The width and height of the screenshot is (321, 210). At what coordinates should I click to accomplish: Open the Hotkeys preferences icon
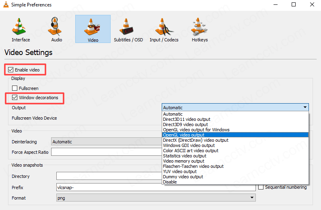tap(200, 29)
